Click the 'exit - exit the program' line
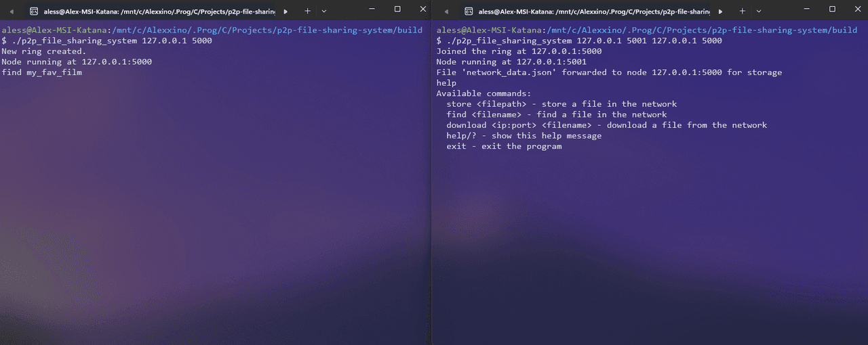 click(x=504, y=146)
